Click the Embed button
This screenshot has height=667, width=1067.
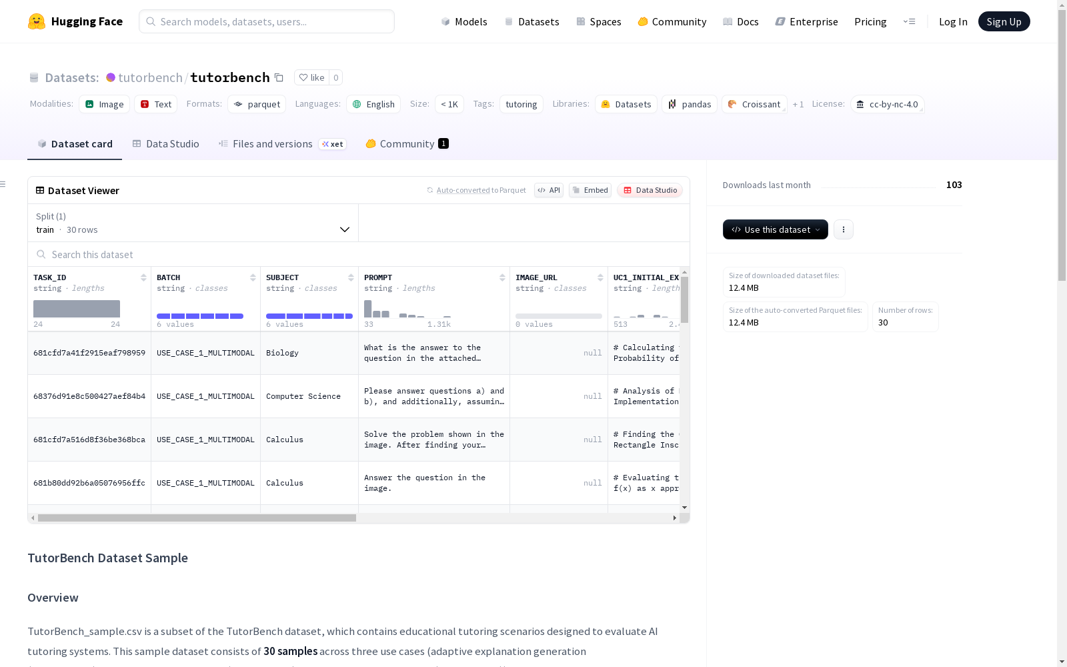pos(590,190)
